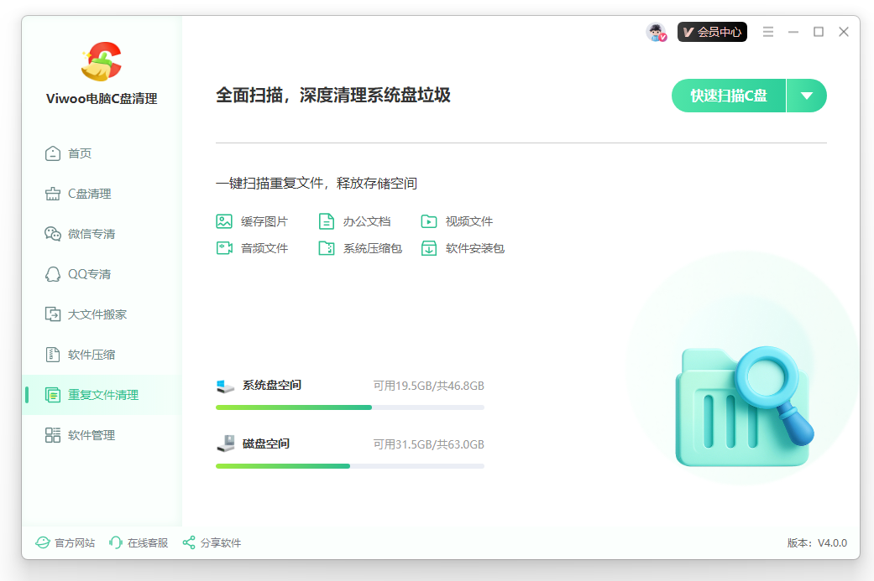Viewport: 874px width, 581px height.
Task: Click the 在线客服 online support icon
Action: [115, 542]
